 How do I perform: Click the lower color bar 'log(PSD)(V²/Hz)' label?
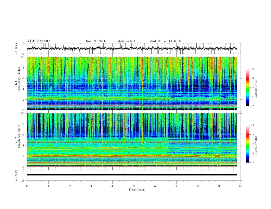(x=256, y=145)
